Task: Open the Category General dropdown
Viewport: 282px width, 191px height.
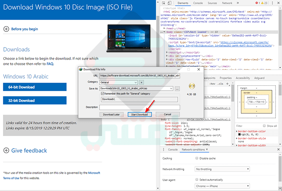Action: (x=118, y=82)
